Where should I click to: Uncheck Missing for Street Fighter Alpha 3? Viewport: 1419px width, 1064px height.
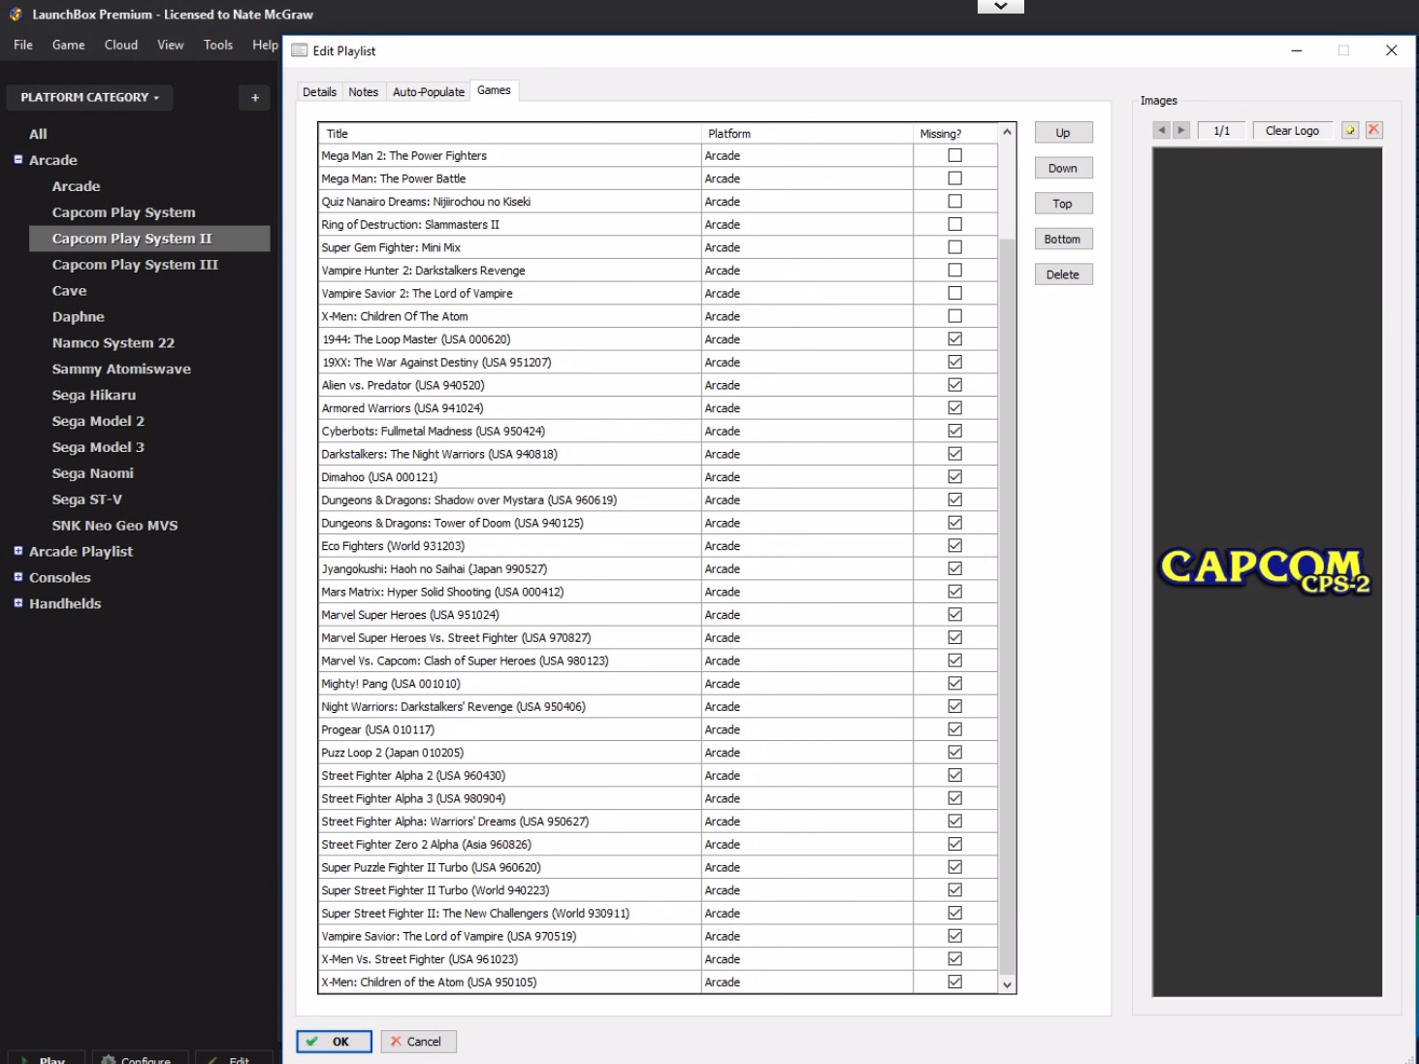click(x=955, y=798)
